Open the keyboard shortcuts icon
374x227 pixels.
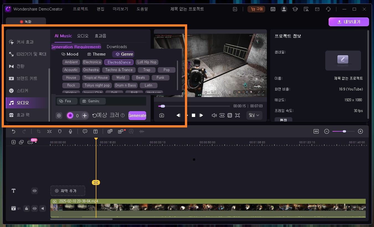(x=273, y=9)
